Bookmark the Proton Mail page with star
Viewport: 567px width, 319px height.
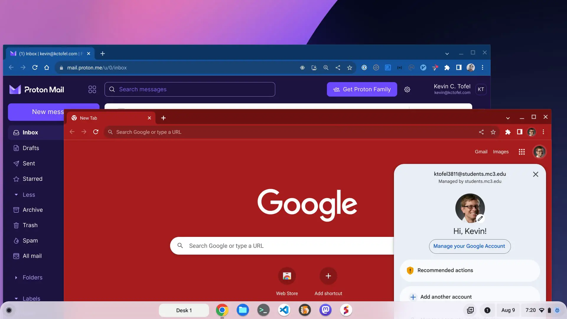coord(350,68)
